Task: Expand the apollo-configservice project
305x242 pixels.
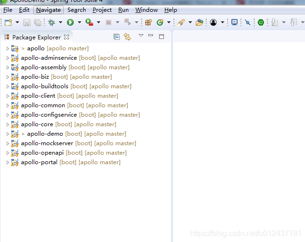Action: pyautogui.click(x=8, y=115)
